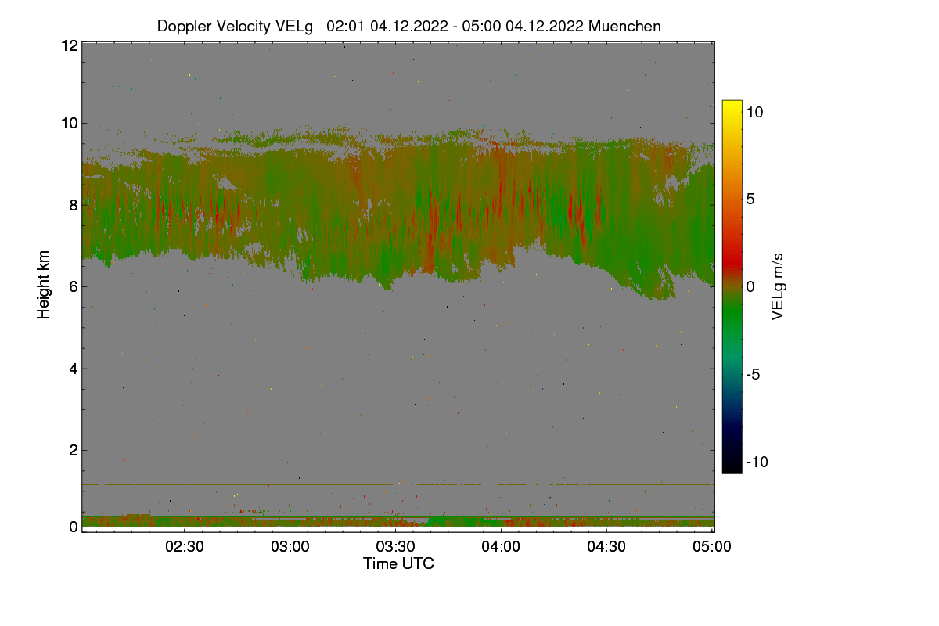Screen dimensions: 939x626
Task: Click the plot title 'Doppler Velocity VELg'
Action: pos(235,26)
